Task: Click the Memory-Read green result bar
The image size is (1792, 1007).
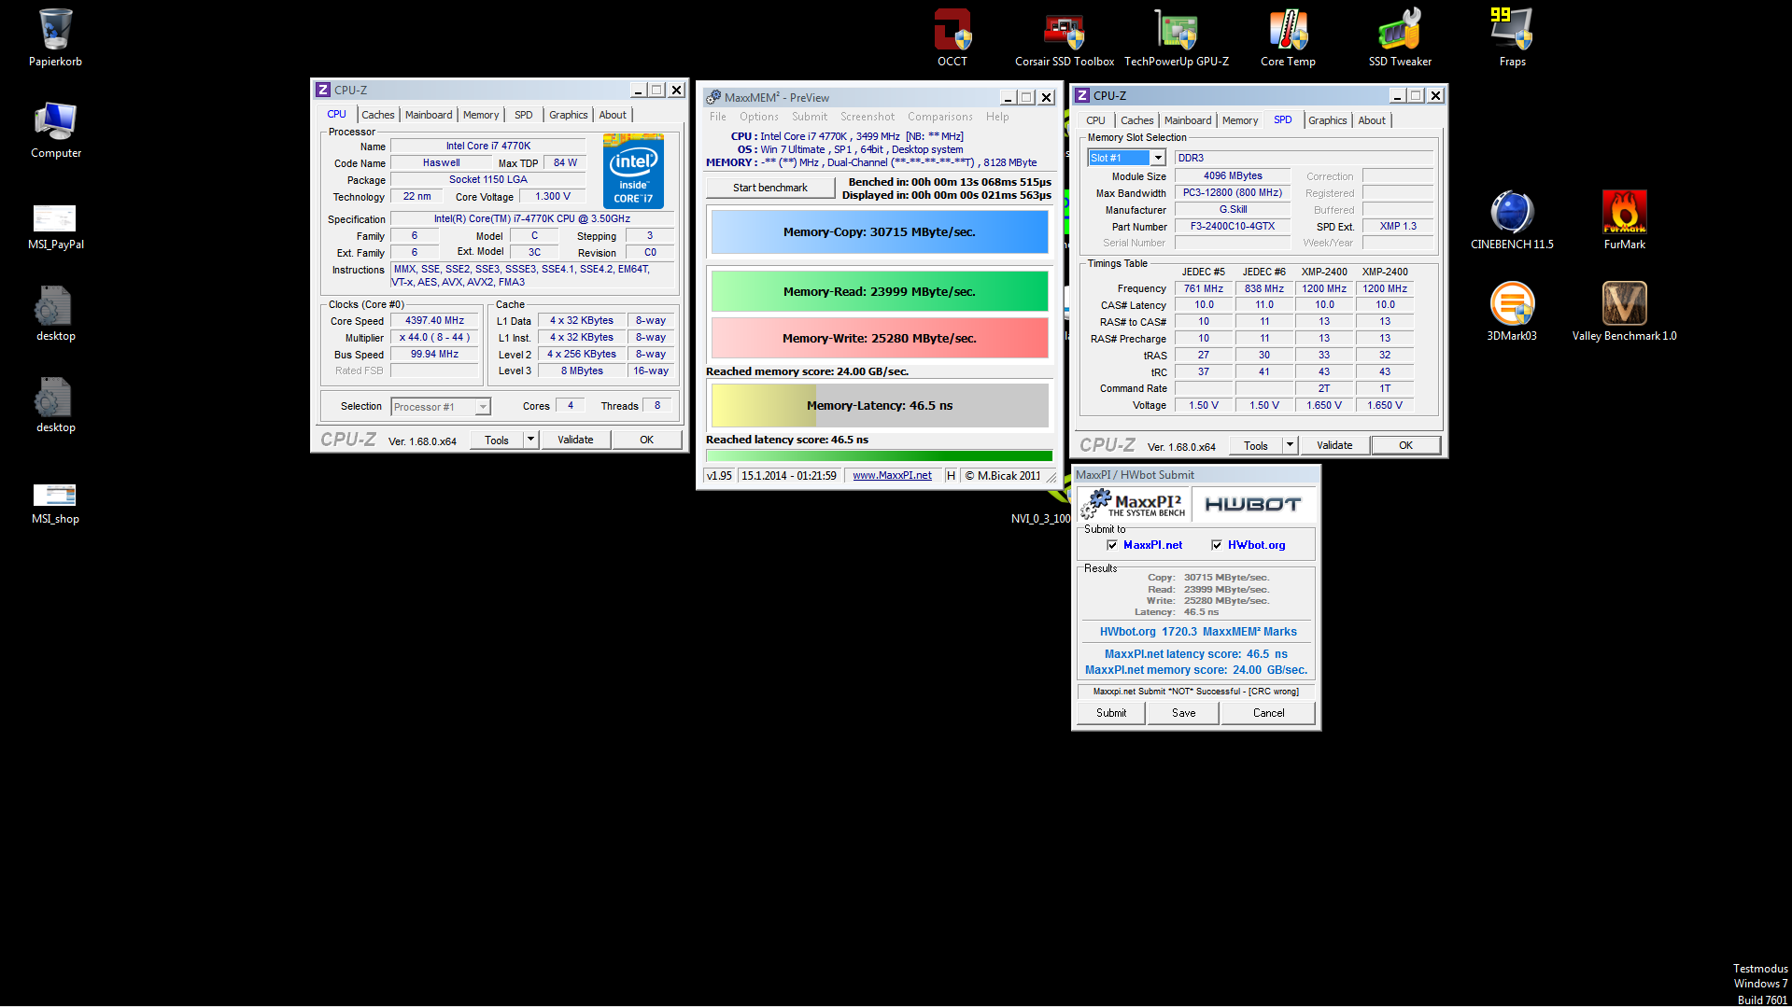Action: pos(880,292)
